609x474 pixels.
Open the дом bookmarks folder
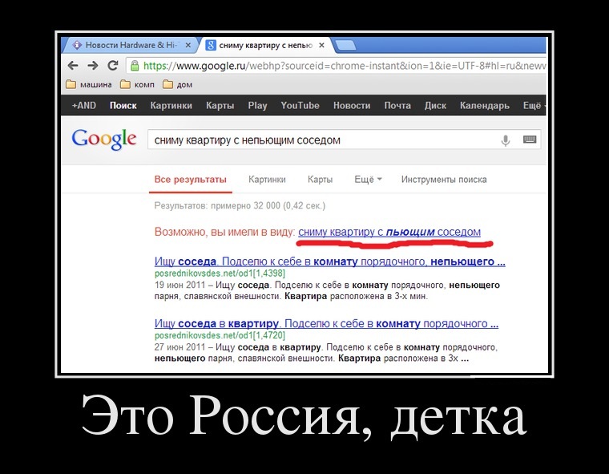point(177,84)
